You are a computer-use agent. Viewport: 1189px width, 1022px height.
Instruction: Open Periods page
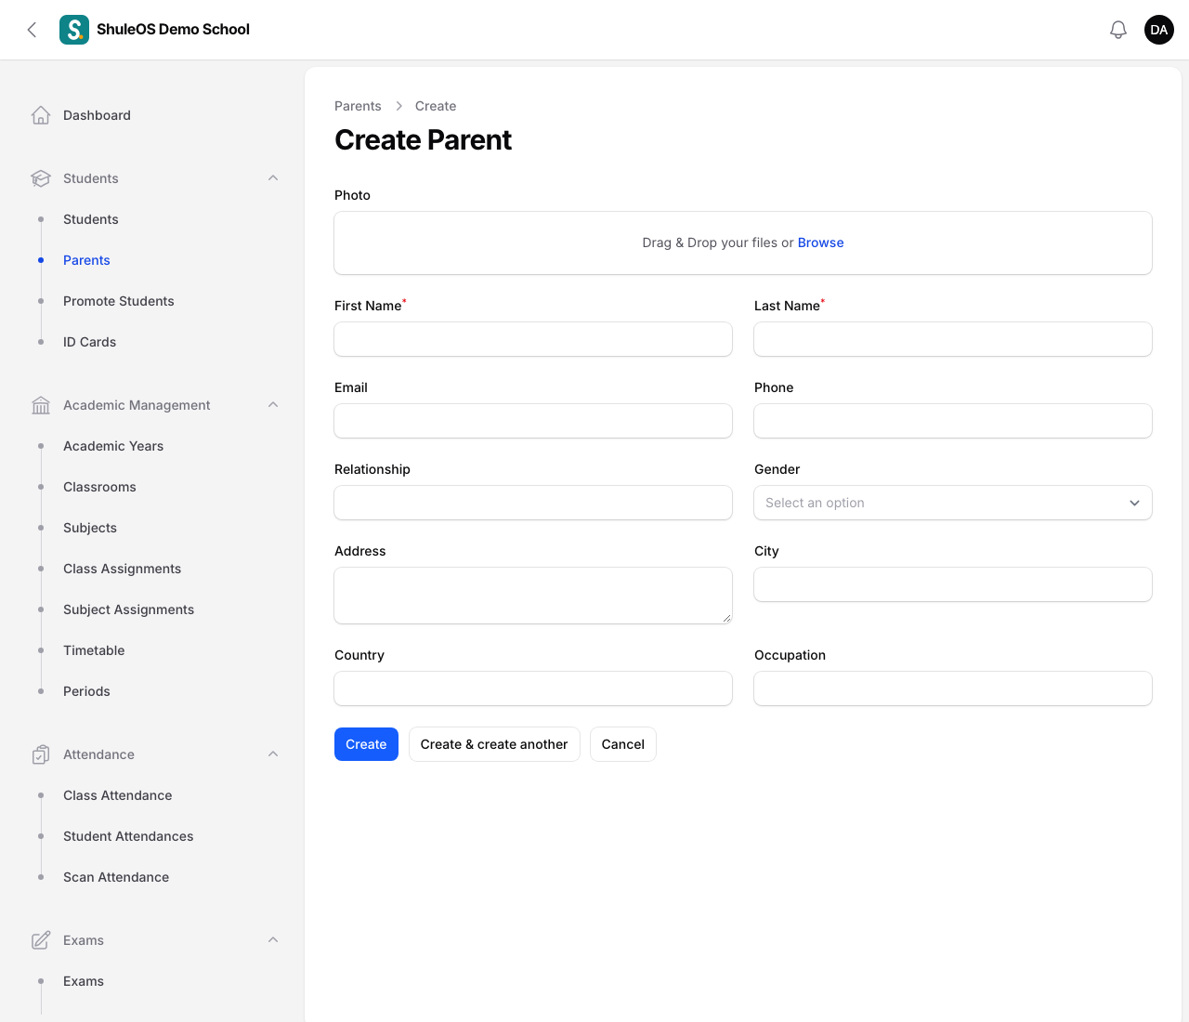coord(86,691)
